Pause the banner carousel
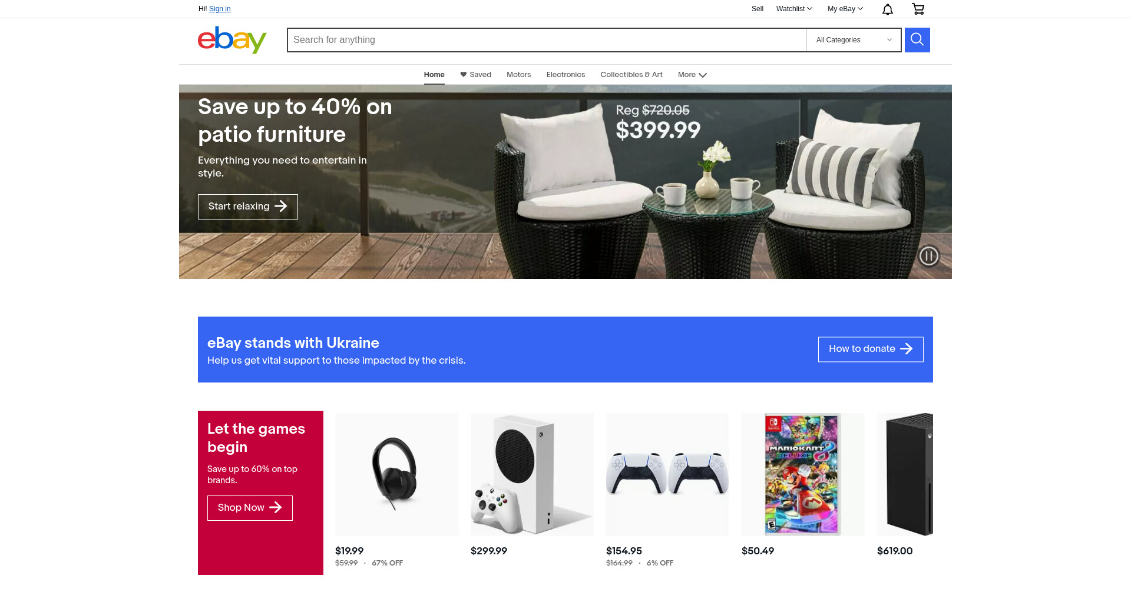1131x612 pixels. 928,256
